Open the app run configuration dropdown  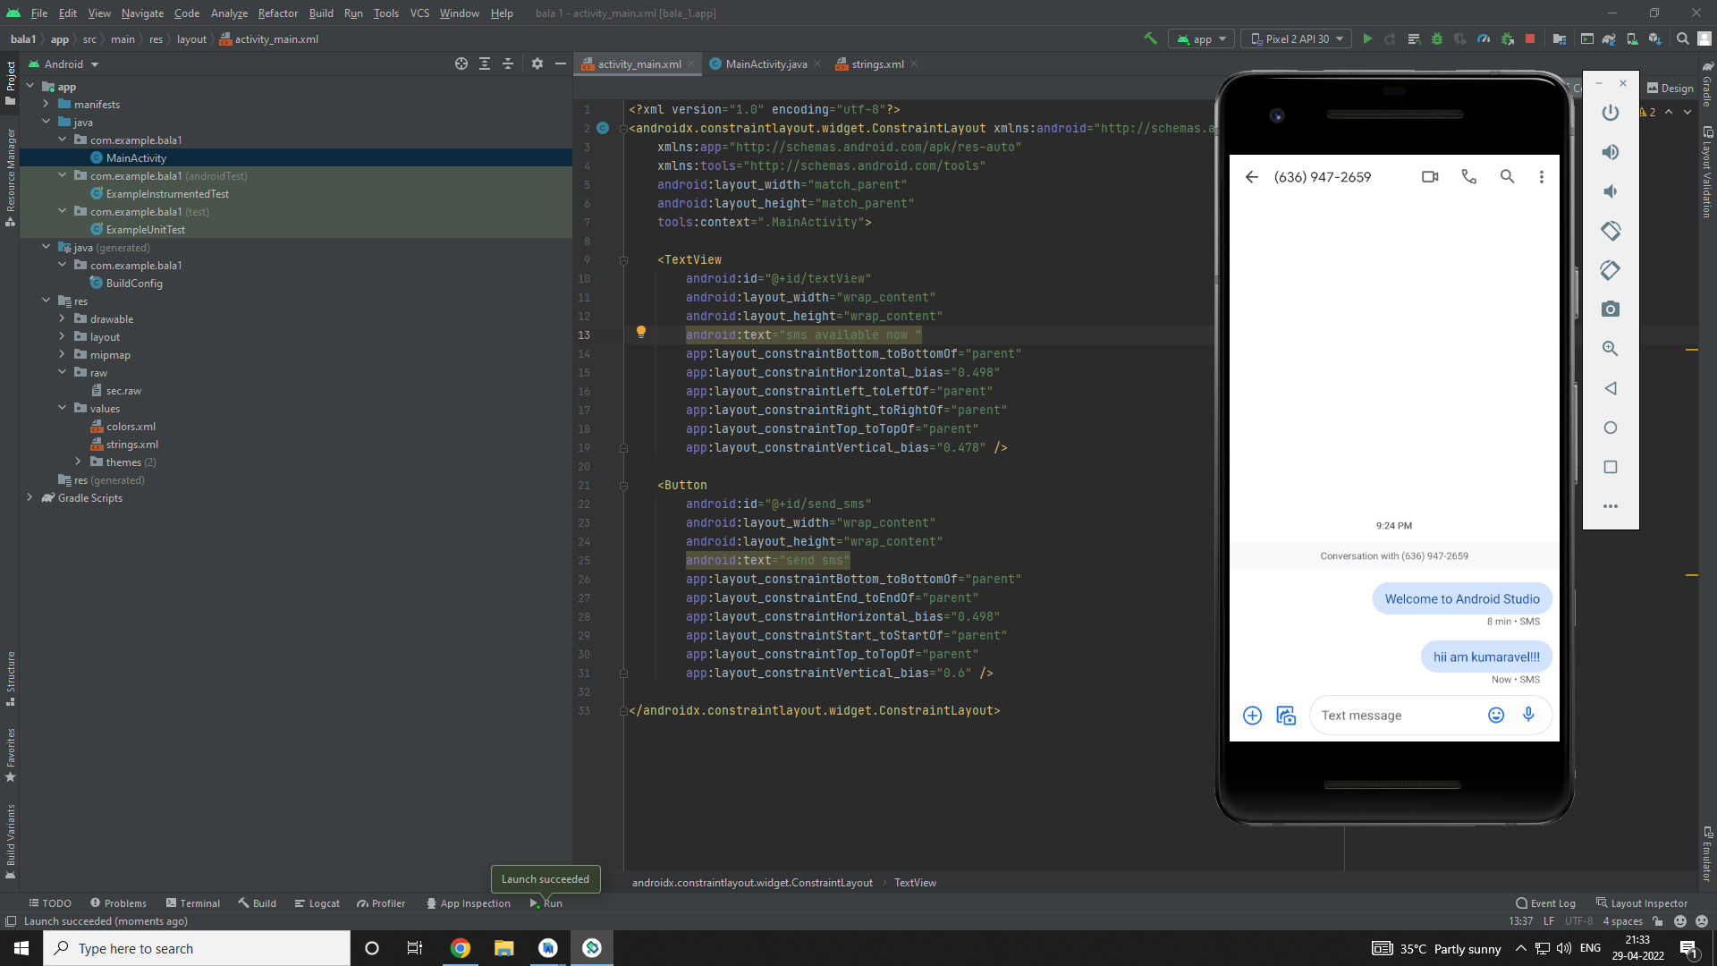pyautogui.click(x=1201, y=38)
